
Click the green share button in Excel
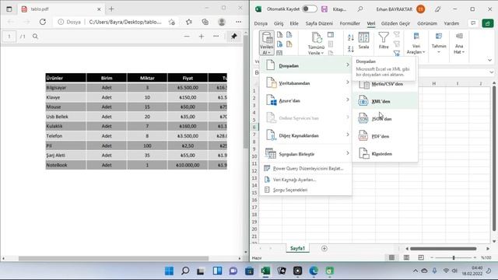pyautogui.click(x=488, y=23)
